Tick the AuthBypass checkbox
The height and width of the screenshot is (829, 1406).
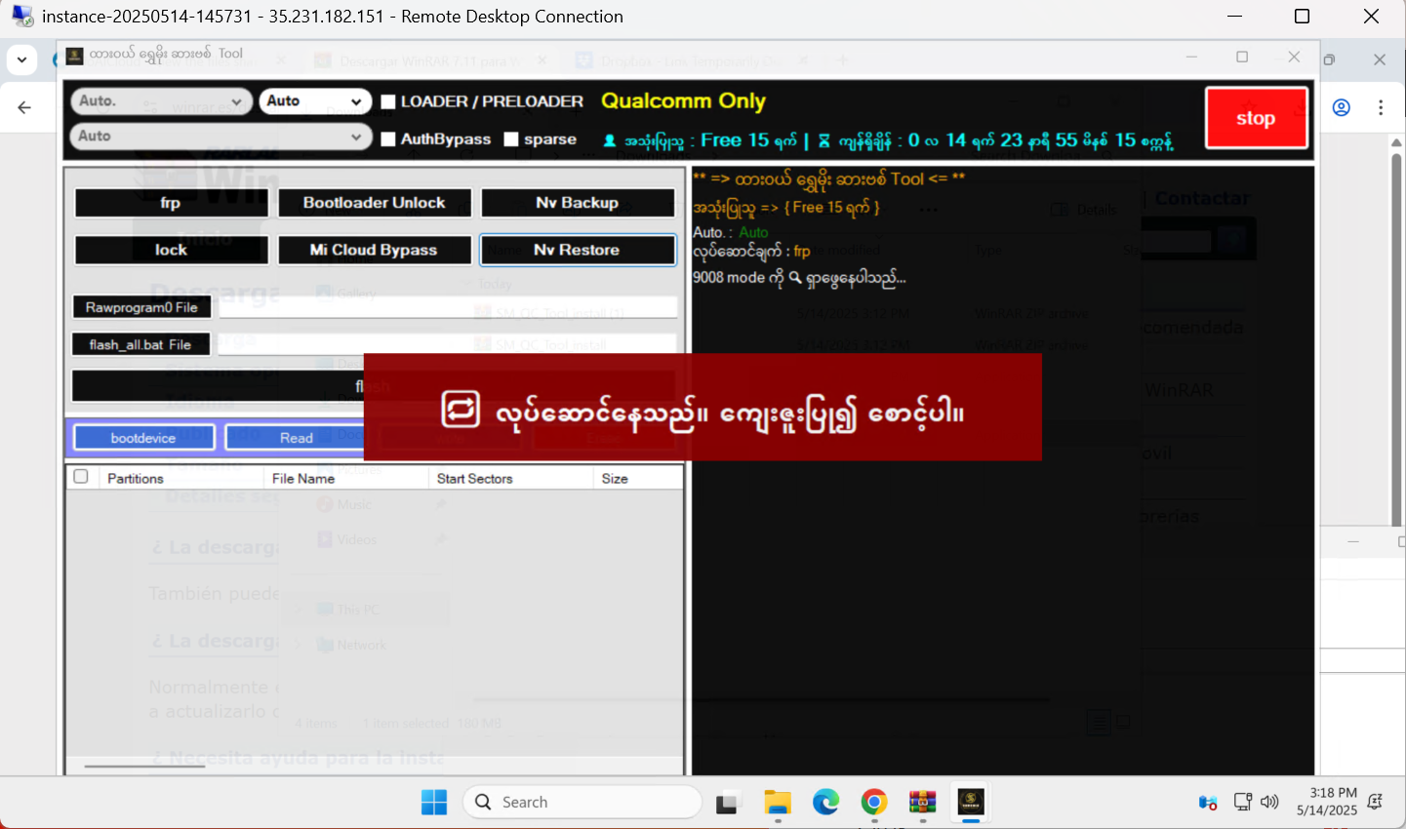[x=387, y=139]
